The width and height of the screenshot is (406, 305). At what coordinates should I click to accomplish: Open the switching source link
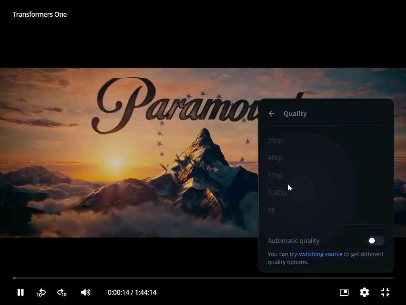(320, 254)
